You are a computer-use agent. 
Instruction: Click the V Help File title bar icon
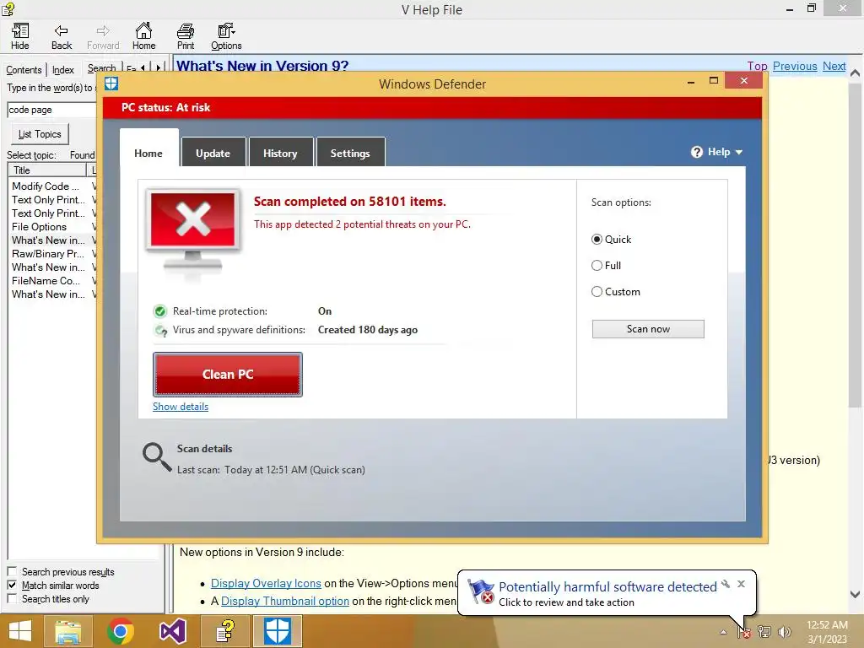coord(8,8)
